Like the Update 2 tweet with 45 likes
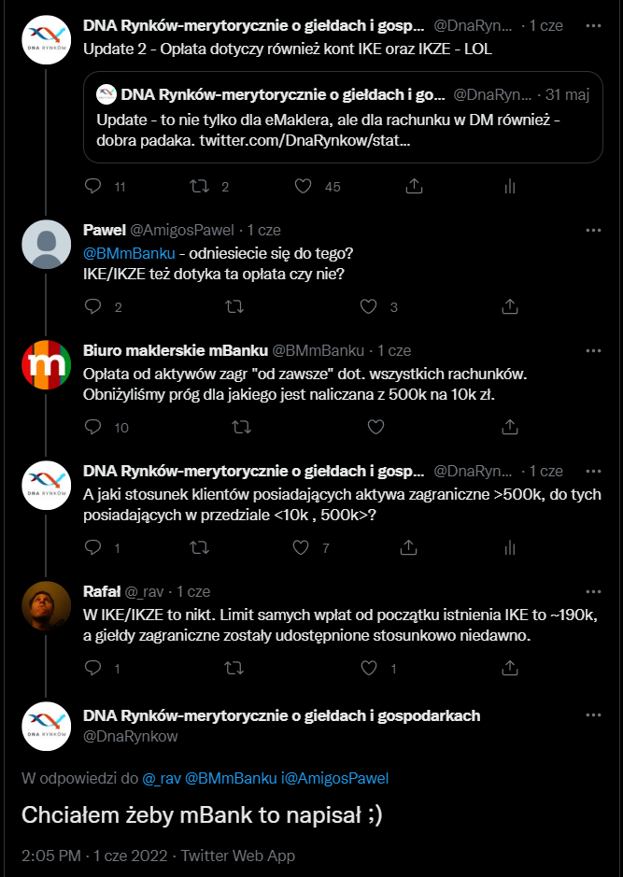Image resolution: width=623 pixels, height=877 pixels. tap(303, 186)
